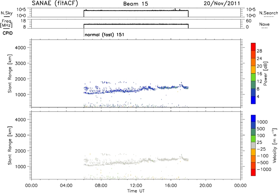Image resolution: width=278 pixels, height=193 pixels.
Task: Click the 'Slant Range [km]' label of Velocity panel
Action: [x=10, y=146]
